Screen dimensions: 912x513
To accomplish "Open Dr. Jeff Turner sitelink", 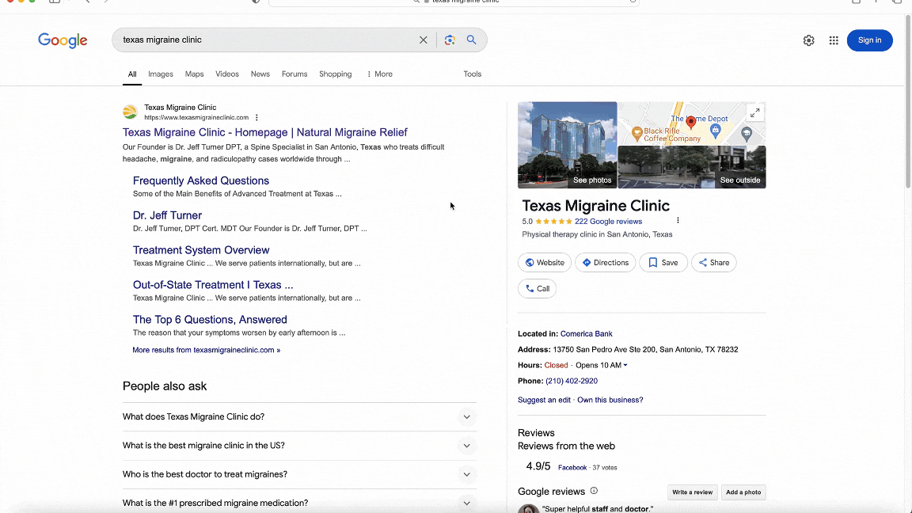I will (x=167, y=215).
